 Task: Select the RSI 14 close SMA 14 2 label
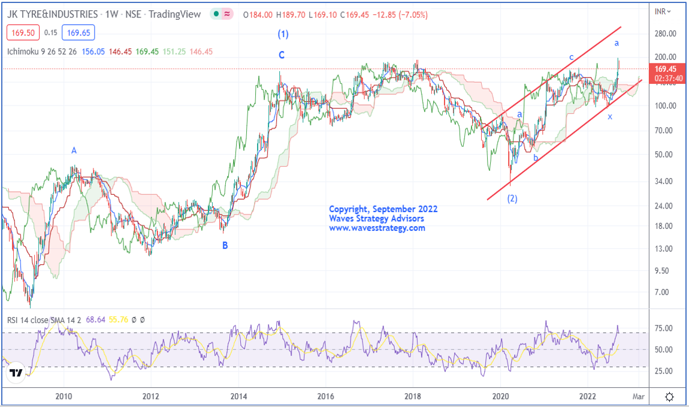(x=44, y=320)
